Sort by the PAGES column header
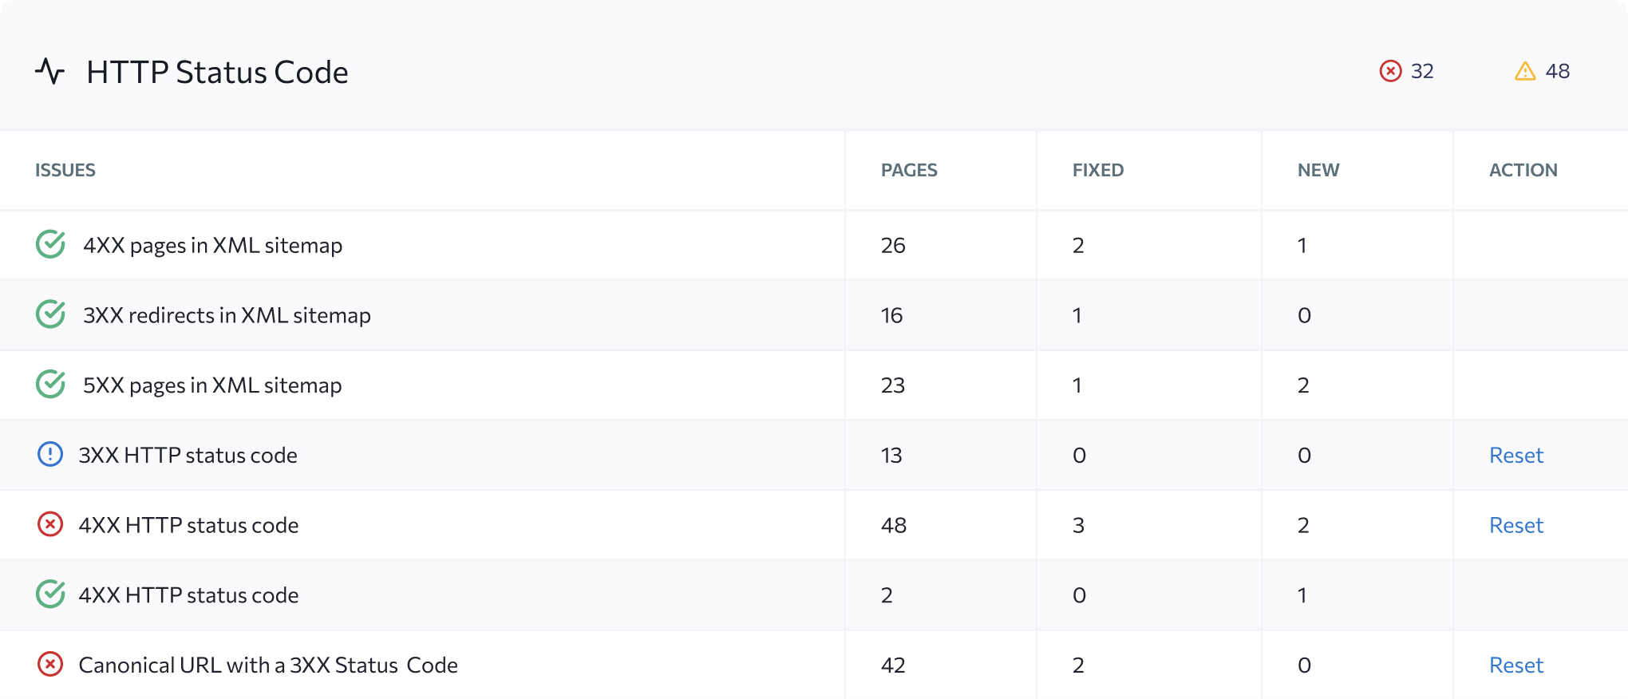 [909, 170]
